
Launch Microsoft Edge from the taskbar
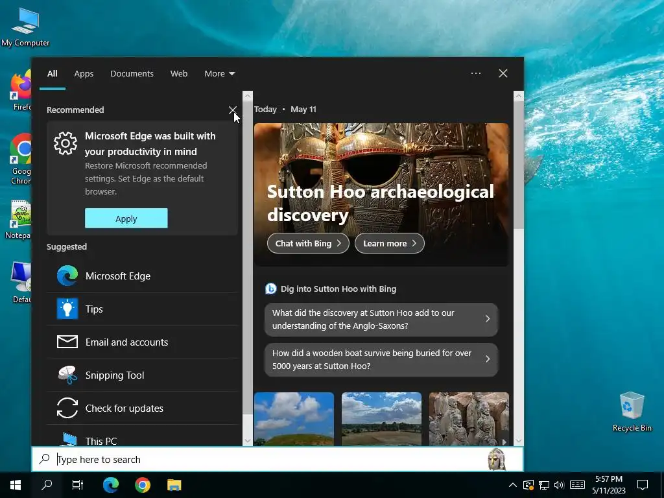tap(110, 485)
